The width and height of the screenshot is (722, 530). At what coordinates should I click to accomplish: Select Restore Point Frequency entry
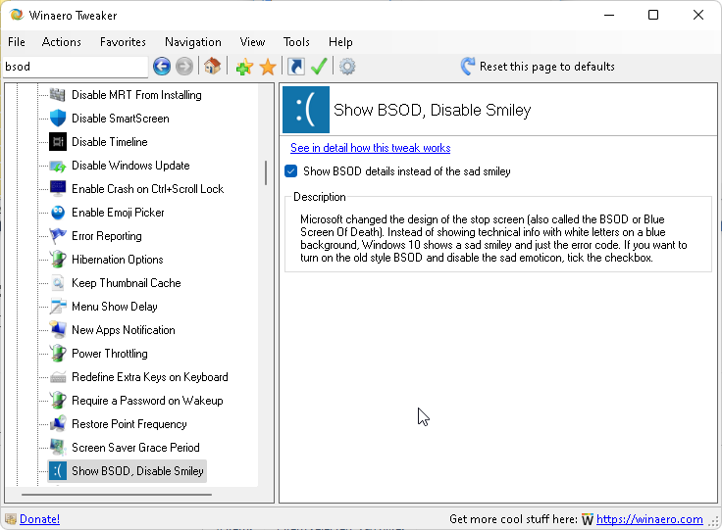pos(129,424)
